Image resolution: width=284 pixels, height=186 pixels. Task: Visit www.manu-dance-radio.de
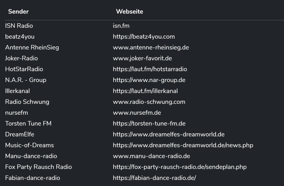(151, 156)
